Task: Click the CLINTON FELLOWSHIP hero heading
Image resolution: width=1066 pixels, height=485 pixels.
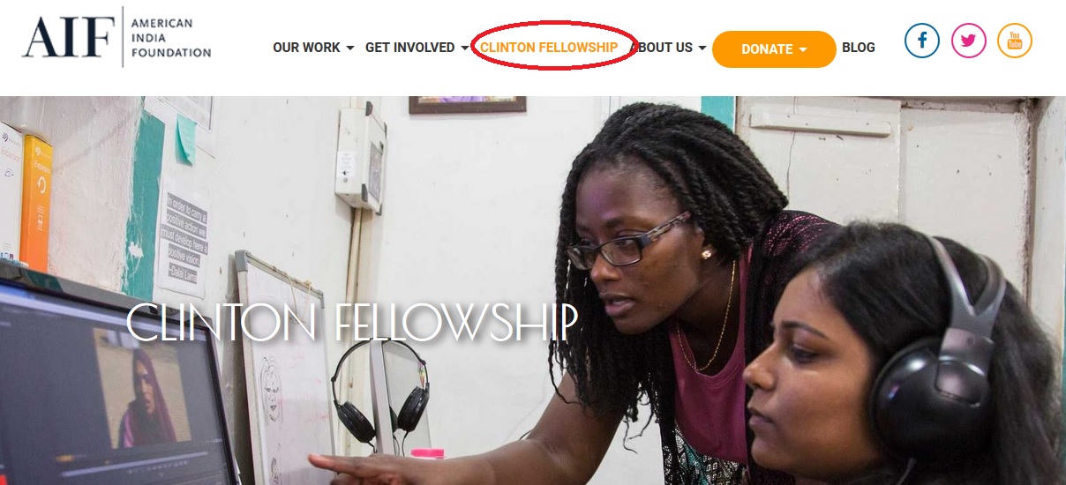Action: (x=352, y=323)
